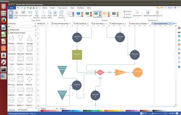Open the Symbols ribbon tab

tap(81, 8)
